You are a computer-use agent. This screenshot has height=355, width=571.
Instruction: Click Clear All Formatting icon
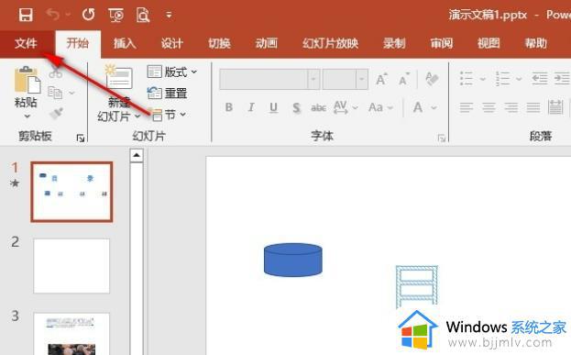[x=433, y=79]
